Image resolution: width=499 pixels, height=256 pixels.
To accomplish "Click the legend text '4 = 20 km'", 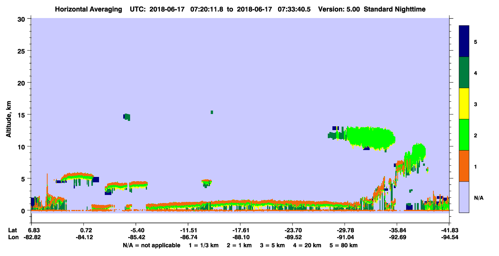I will [307, 245].
